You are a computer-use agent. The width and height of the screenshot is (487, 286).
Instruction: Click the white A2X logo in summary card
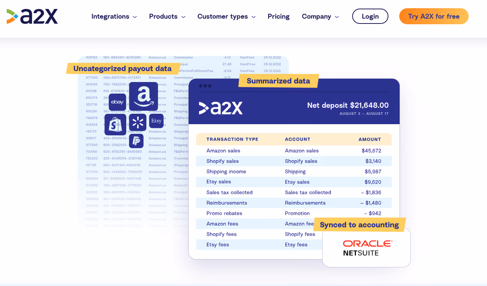pyautogui.click(x=221, y=108)
